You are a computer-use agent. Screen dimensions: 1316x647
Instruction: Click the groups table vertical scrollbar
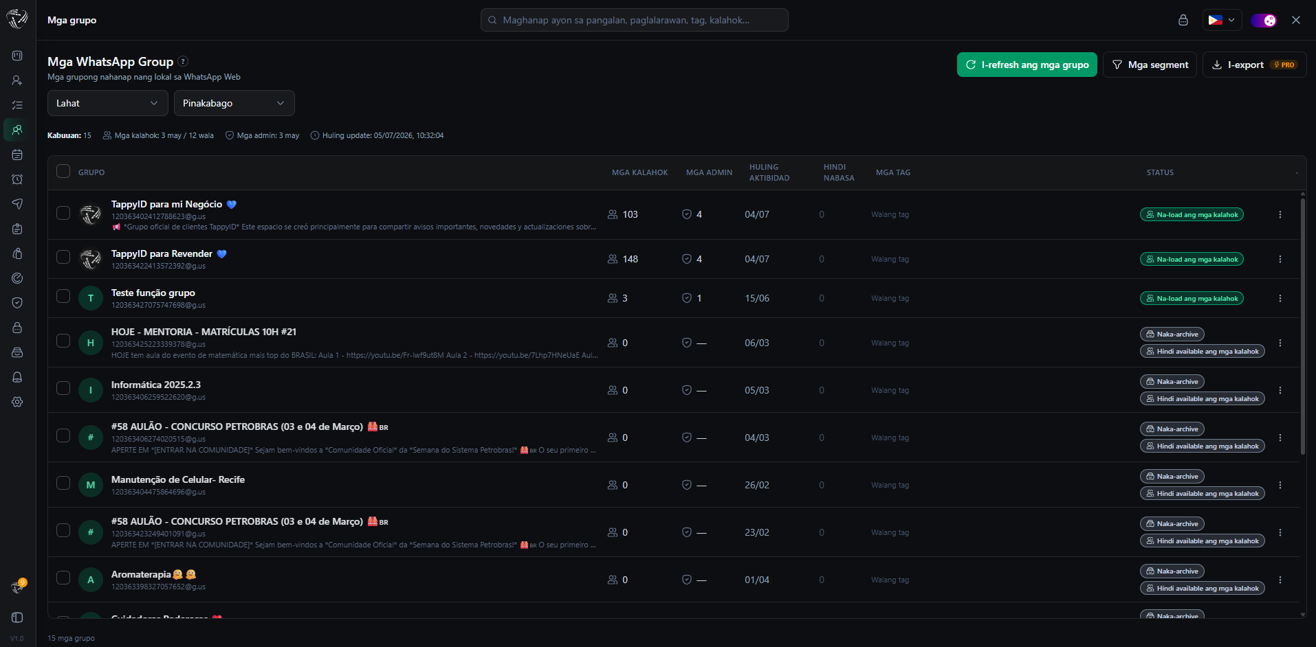pyautogui.click(x=1302, y=326)
